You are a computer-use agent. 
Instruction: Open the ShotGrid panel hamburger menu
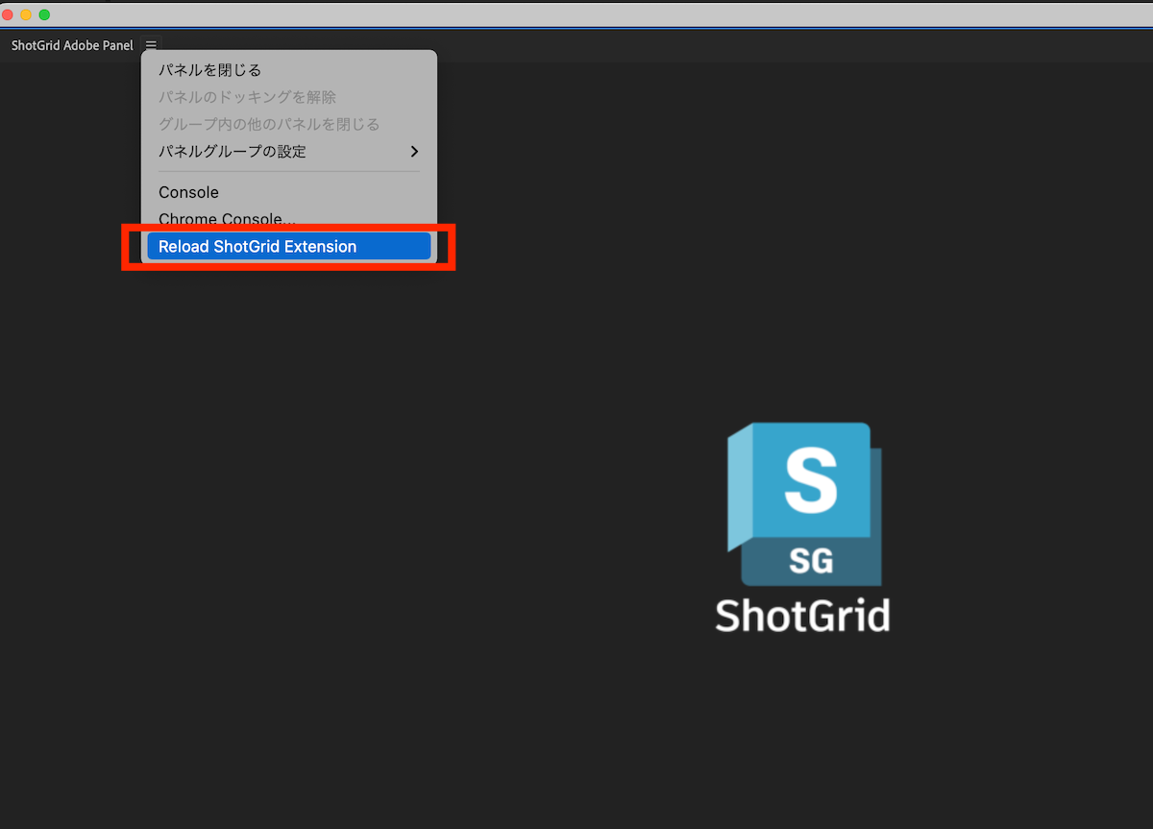pyautogui.click(x=151, y=44)
